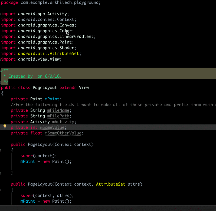216x211 pixels.
Task: Click the highlighted android.util.AttributeSet import
Action: click(49, 54)
